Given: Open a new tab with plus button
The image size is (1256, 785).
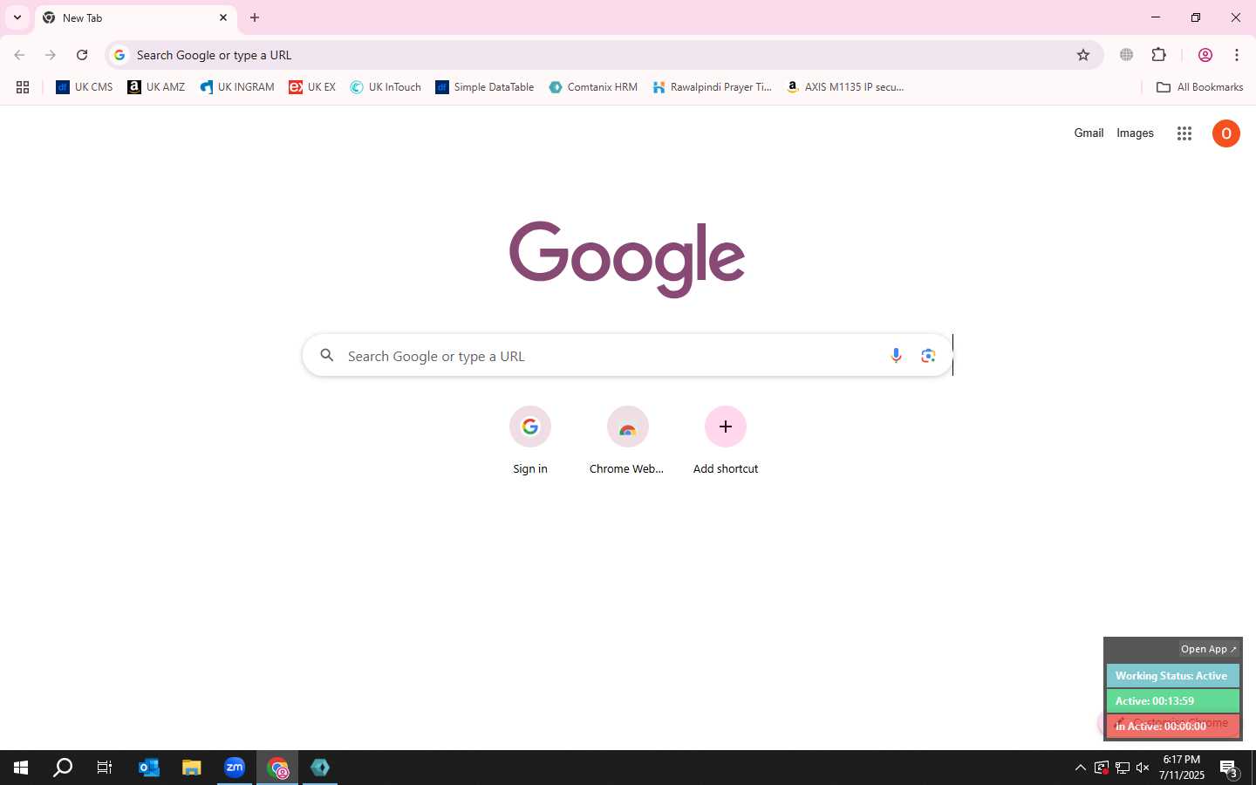Looking at the screenshot, I should pyautogui.click(x=255, y=17).
